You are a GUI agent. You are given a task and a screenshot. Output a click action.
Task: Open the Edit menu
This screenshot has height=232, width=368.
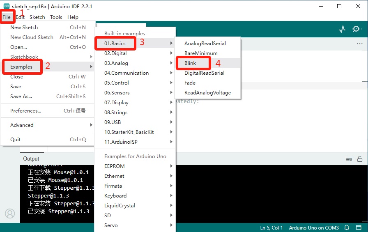(20, 17)
